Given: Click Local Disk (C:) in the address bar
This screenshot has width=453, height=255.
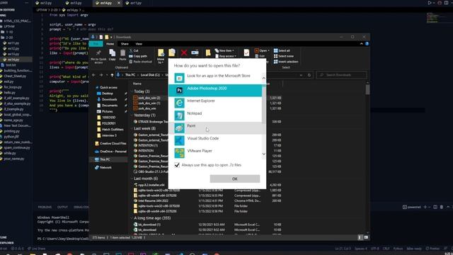Looking at the screenshot, I should [x=150, y=75].
